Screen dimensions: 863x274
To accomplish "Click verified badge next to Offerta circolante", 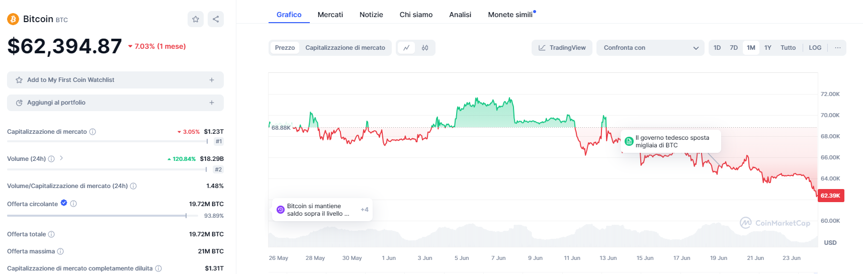I will point(64,203).
